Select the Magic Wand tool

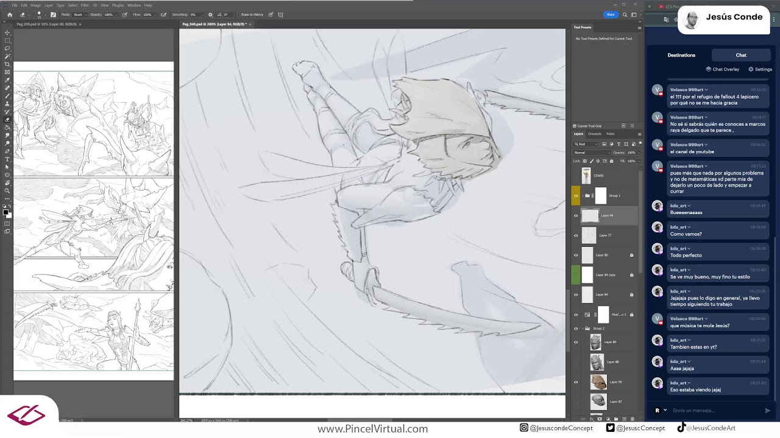point(7,57)
